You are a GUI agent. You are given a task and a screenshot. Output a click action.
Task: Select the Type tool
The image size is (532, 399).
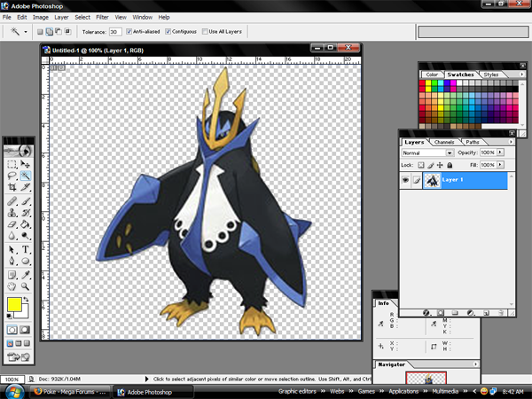25,250
